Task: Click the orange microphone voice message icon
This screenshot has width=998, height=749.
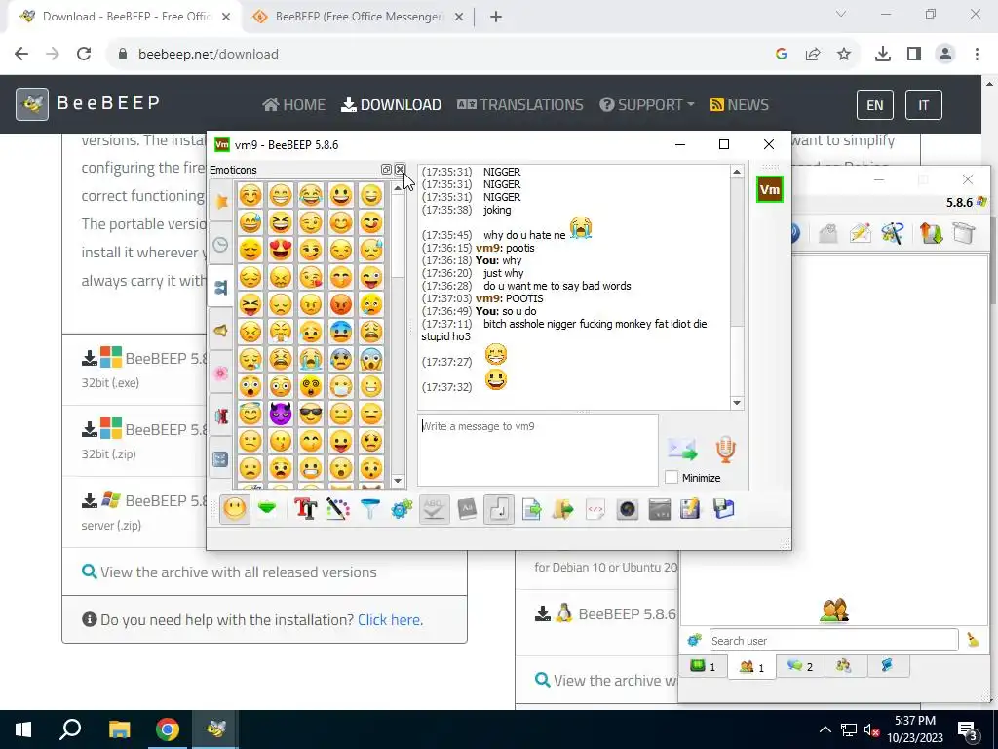Action: click(x=725, y=449)
